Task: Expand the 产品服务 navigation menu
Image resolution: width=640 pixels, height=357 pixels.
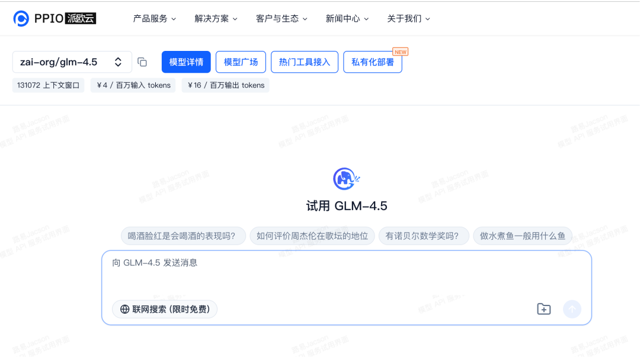Action: [x=155, y=18]
